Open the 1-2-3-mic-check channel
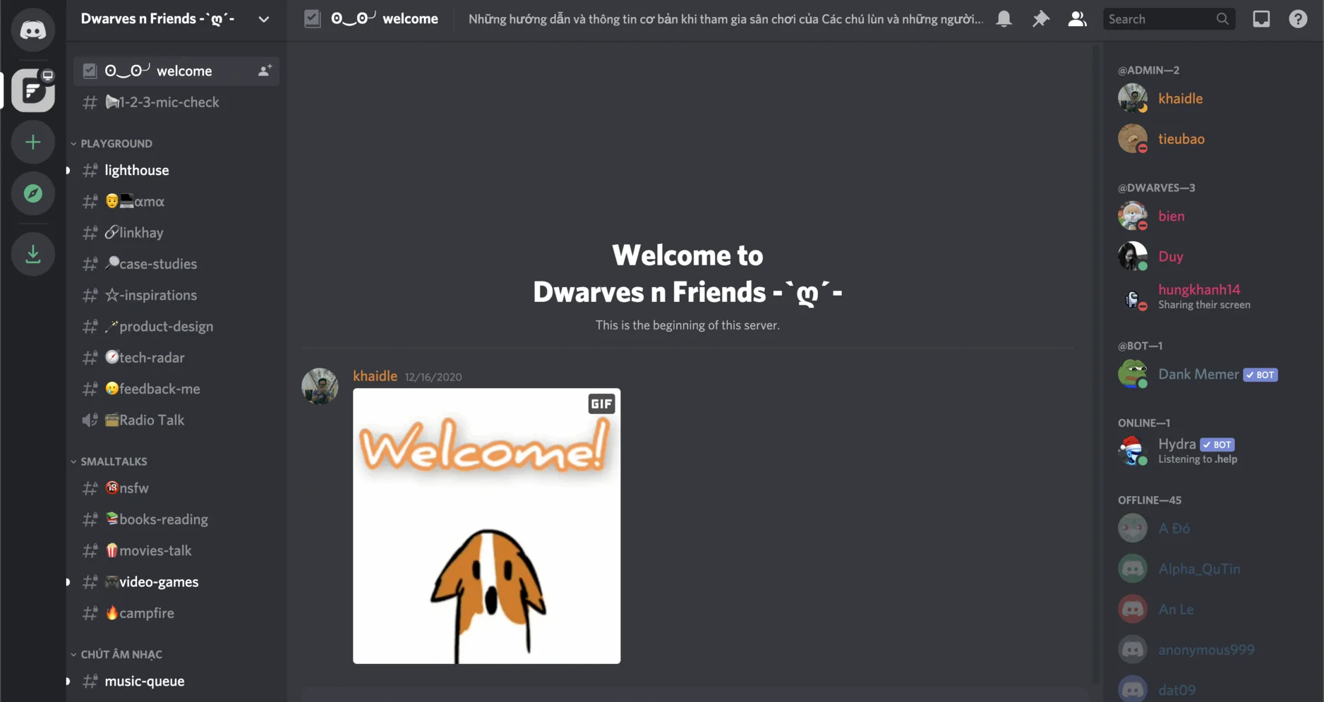The image size is (1324, 702). (176, 102)
